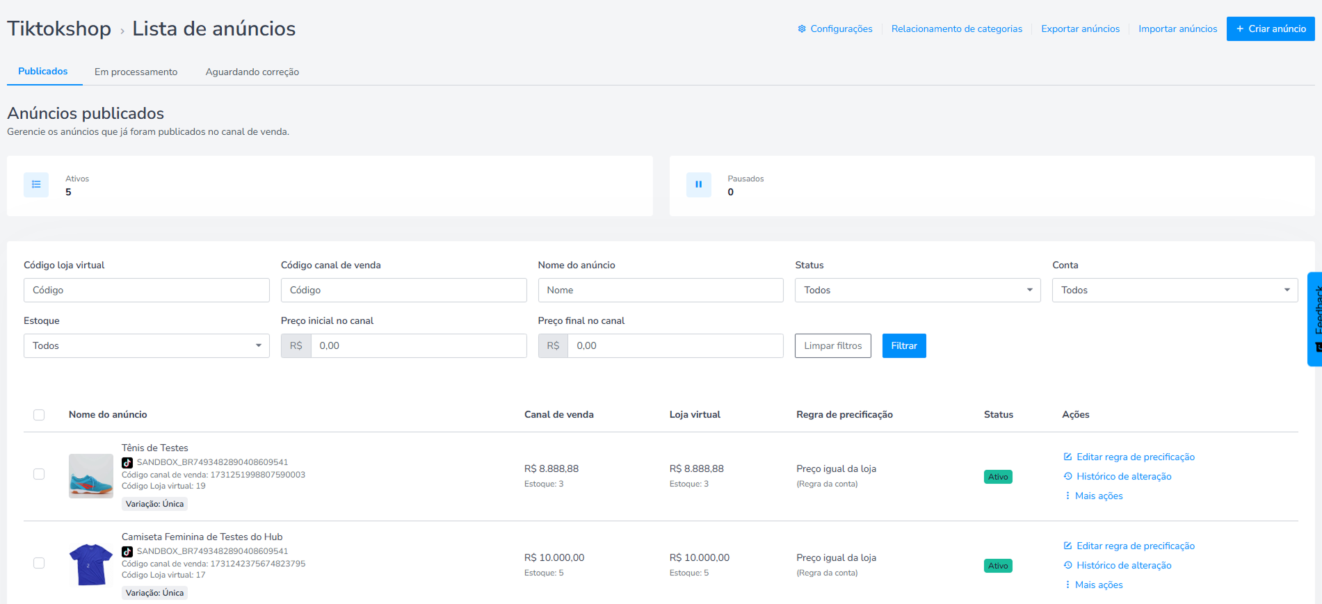The width and height of the screenshot is (1322, 604).
Task: Click plus icon on Criar anúncio button
Action: point(1240,28)
